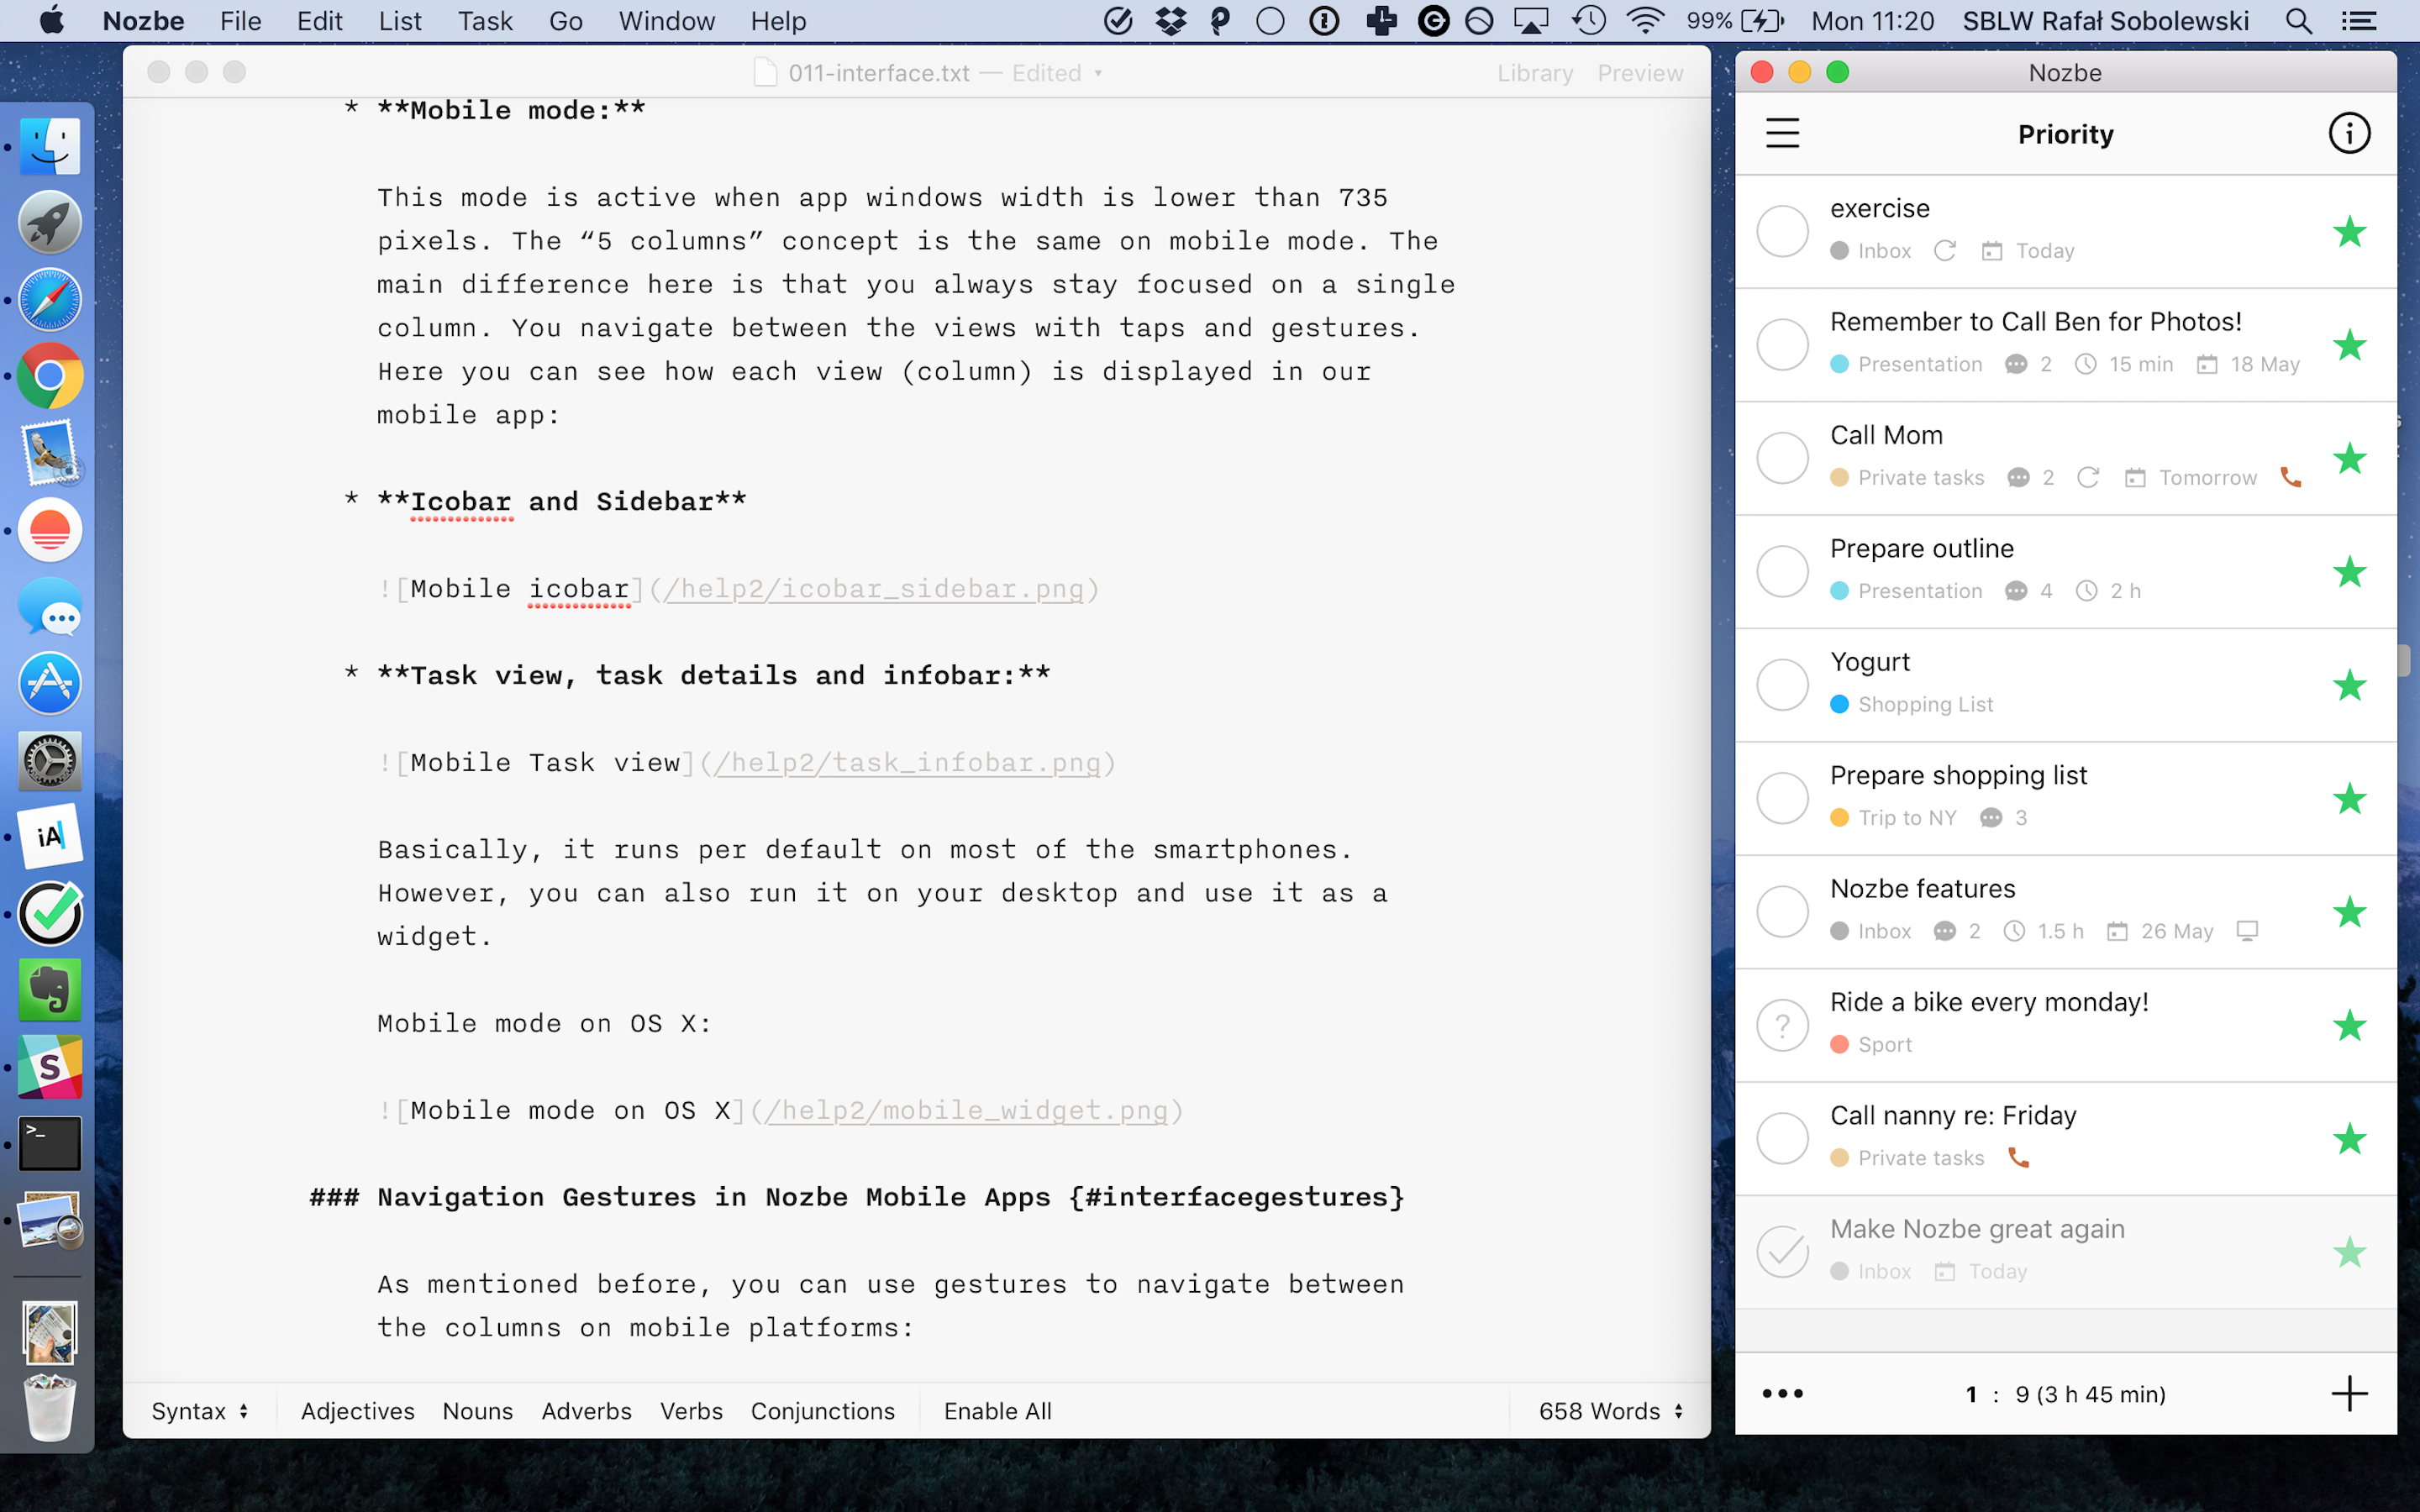Click the List menu in the menu bar

(399, 19)
